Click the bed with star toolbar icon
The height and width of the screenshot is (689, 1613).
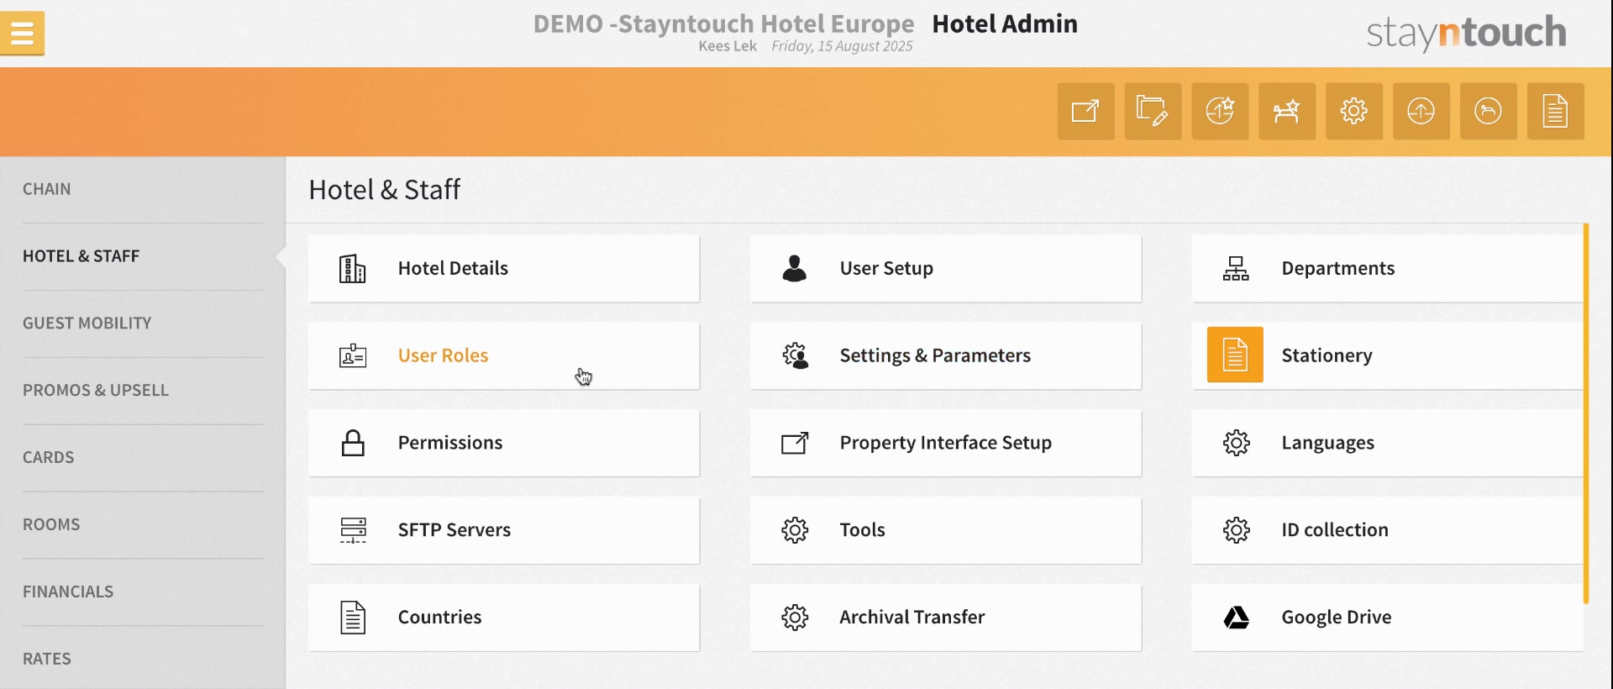click(1287, 111)
